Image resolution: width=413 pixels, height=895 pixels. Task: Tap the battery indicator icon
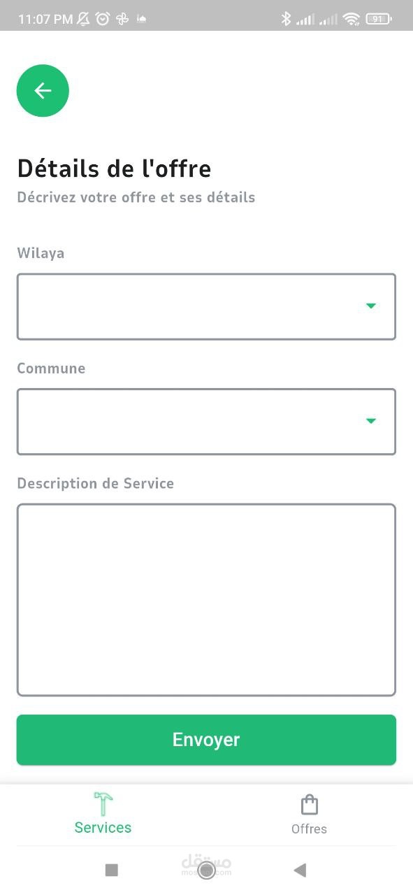[379, 19]
